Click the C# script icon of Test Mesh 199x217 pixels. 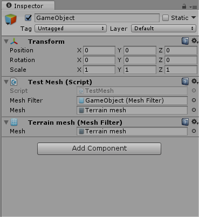point(14,82)
